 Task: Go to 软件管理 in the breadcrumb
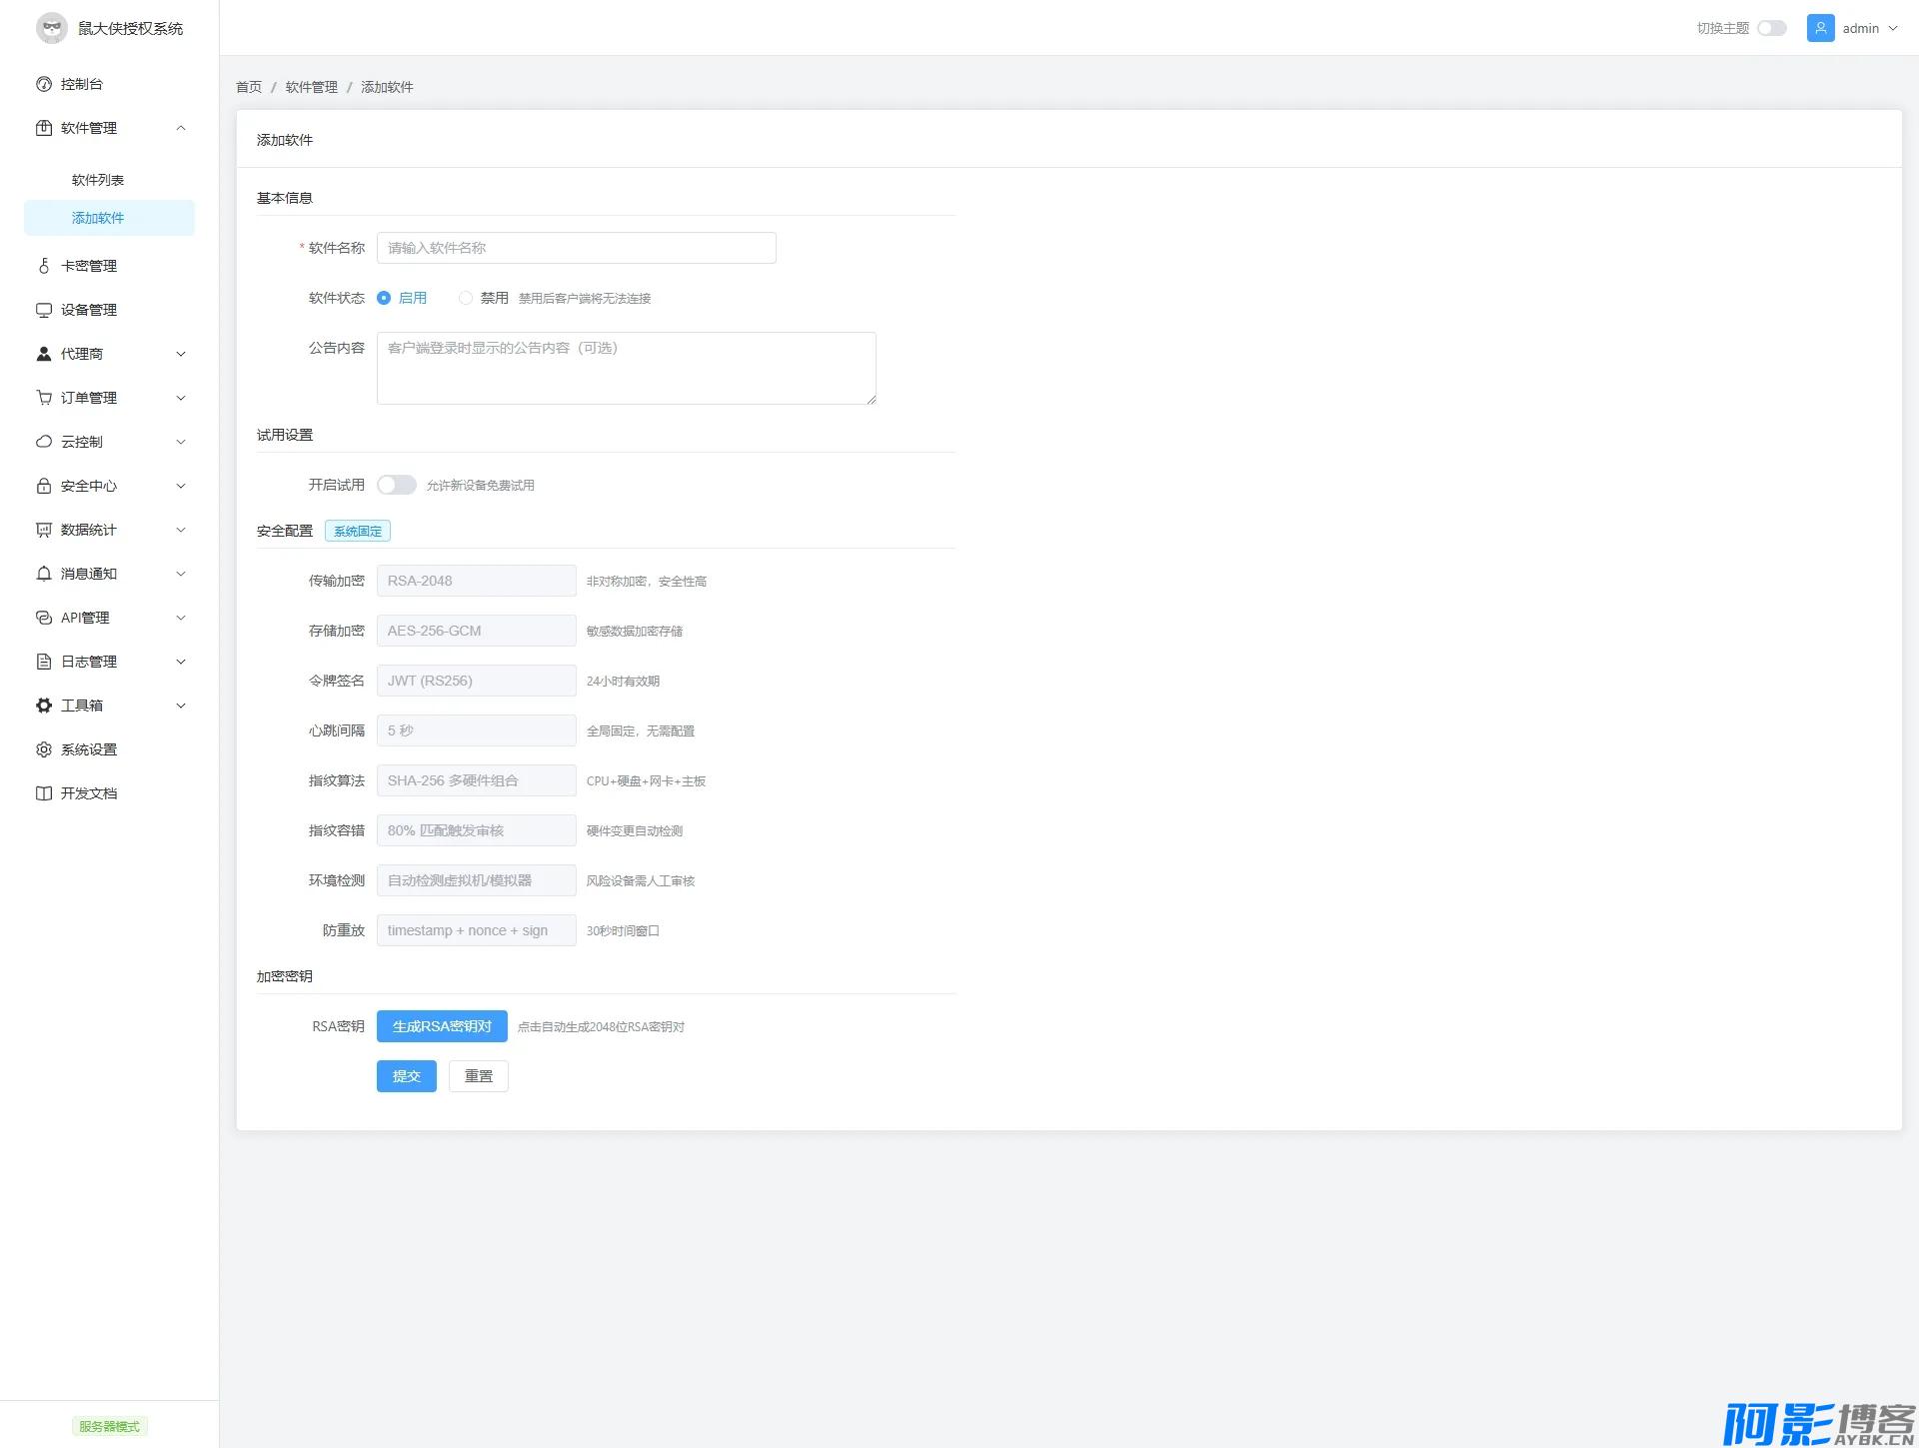tap(311, 87)
